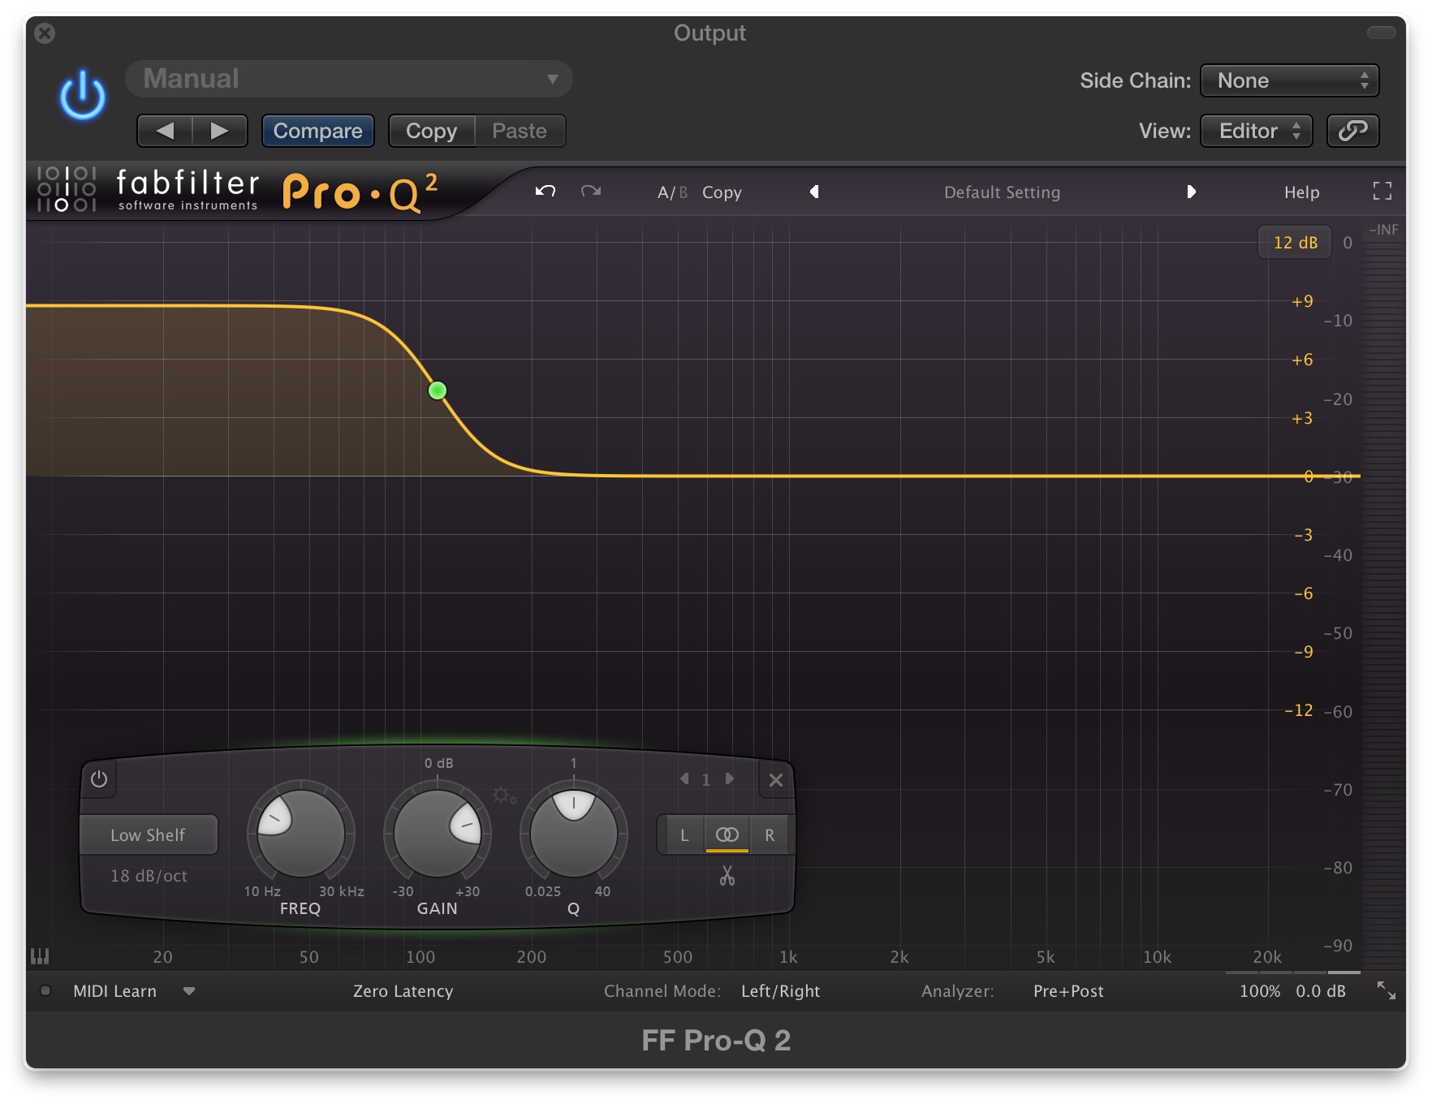Select the next EQ band
This screenshot has width=1432, height=1104.
click(730, 778)
